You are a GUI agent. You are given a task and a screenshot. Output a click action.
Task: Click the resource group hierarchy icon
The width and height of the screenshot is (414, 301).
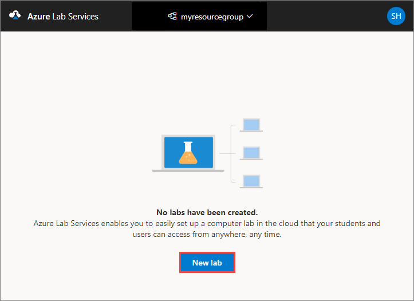[x=172, y=17]
